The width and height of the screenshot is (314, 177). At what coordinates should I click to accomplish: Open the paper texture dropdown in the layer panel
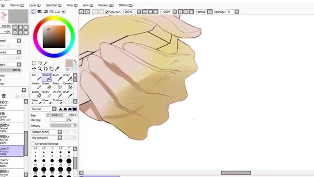click(19, 40)
